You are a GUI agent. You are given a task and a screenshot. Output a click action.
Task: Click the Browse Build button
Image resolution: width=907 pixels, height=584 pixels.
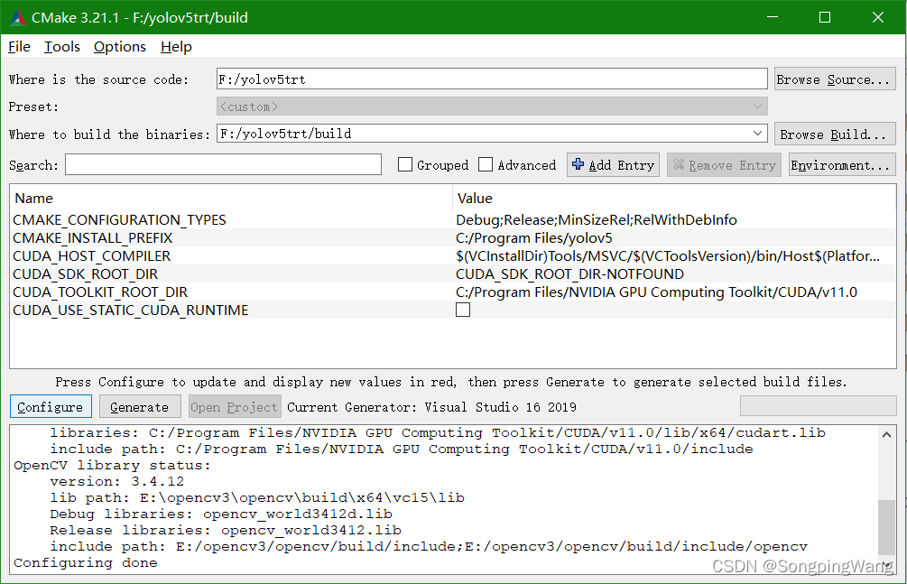pos(835,134)
